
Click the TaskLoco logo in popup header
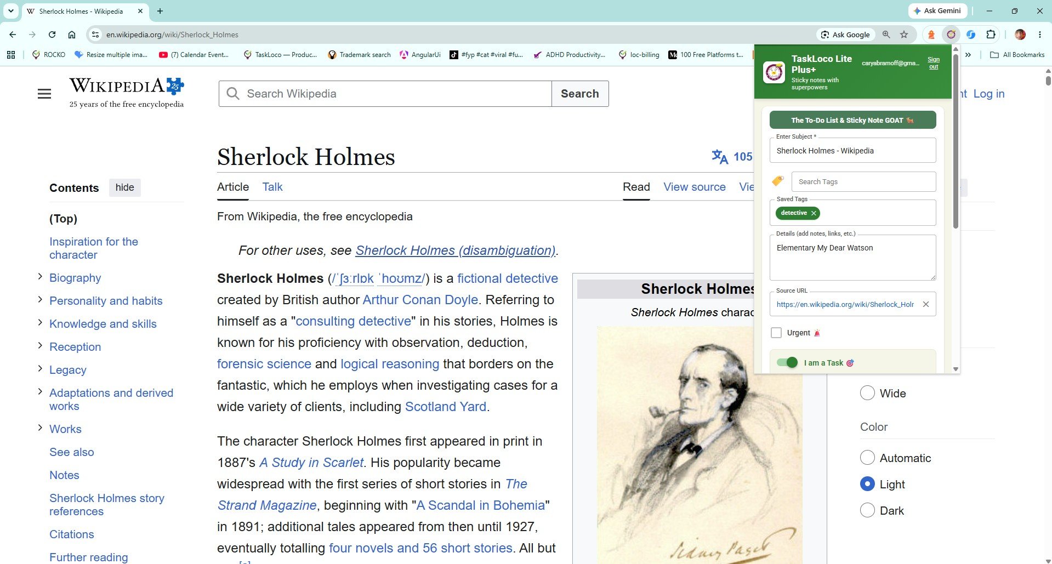pyautogui.click(x=774, y=72)
